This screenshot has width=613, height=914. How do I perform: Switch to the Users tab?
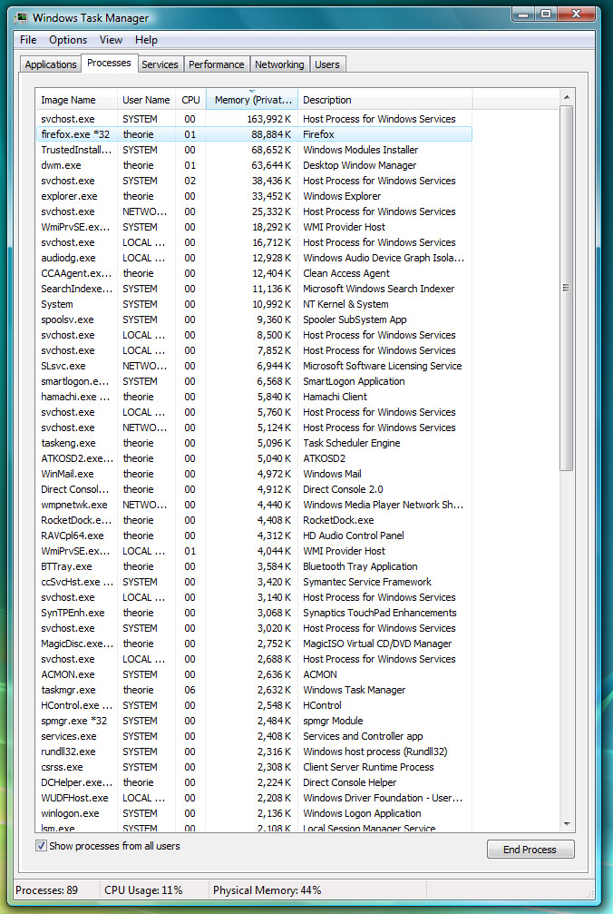(327, 64)
